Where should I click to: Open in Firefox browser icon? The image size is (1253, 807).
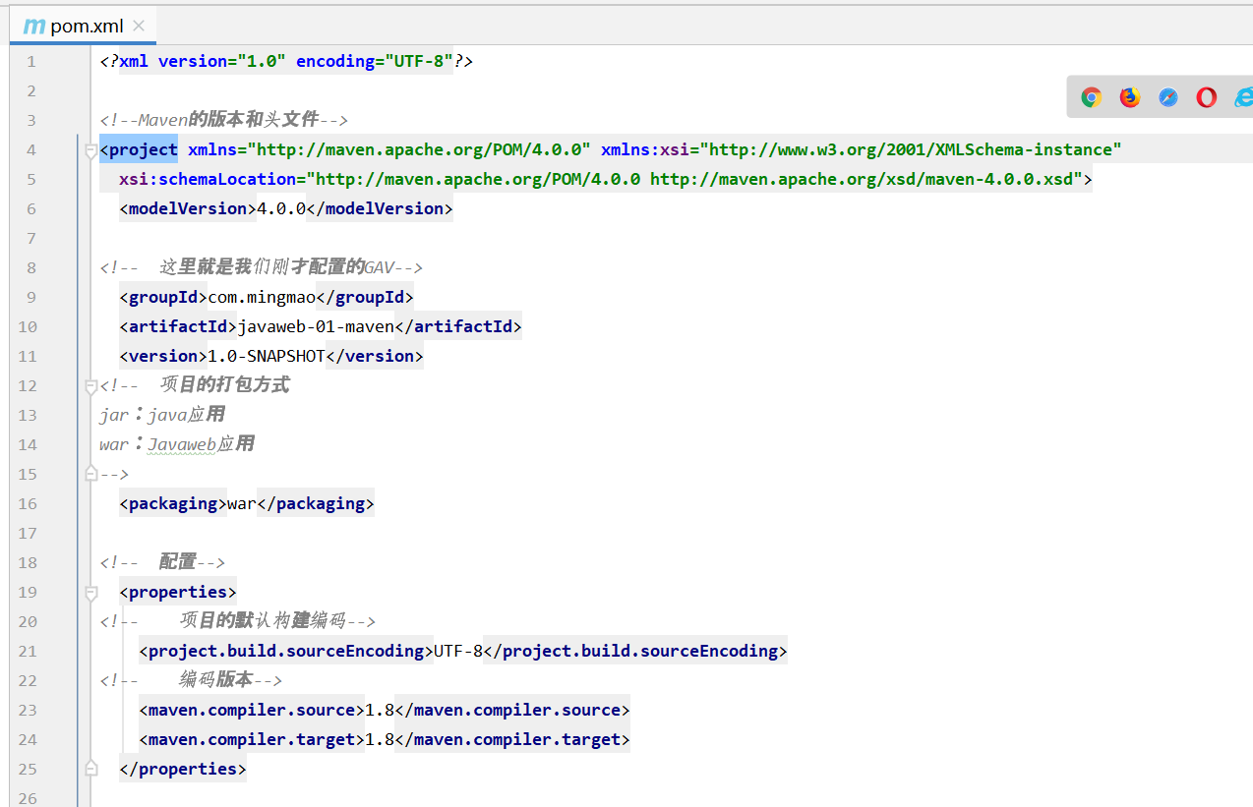click(1129, 97)
